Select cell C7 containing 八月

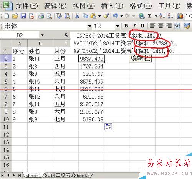click(66, 97)
